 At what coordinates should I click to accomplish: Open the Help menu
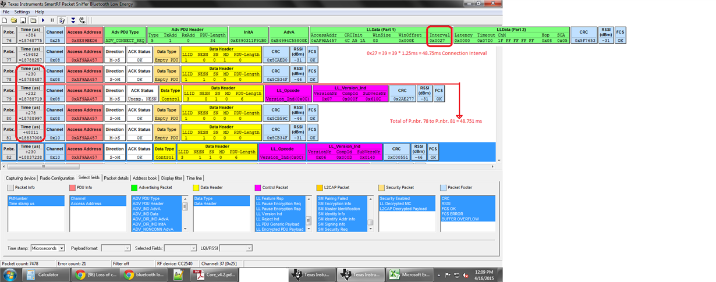[40, 12]
